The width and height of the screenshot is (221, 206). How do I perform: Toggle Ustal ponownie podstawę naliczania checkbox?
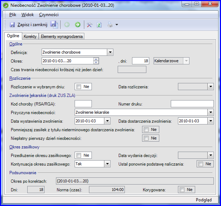201,164
